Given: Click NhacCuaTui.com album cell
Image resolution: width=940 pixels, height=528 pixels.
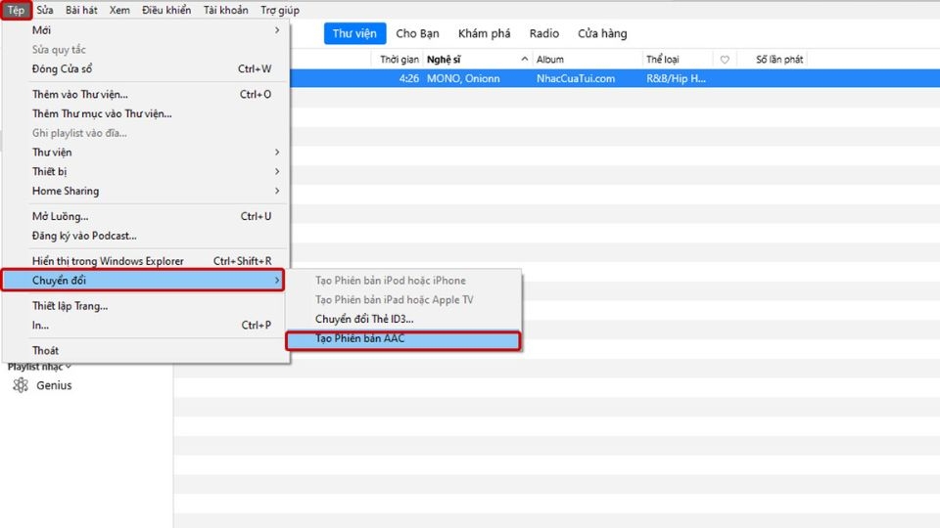Looking at the screenshot, I should (576, 78).
